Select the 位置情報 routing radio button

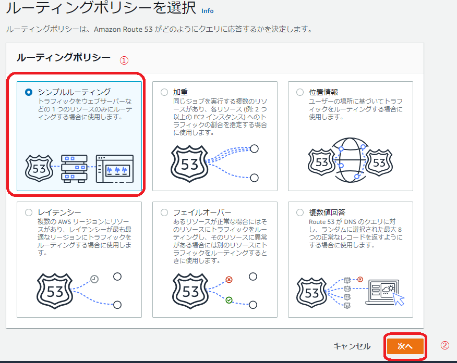(300, 92)
